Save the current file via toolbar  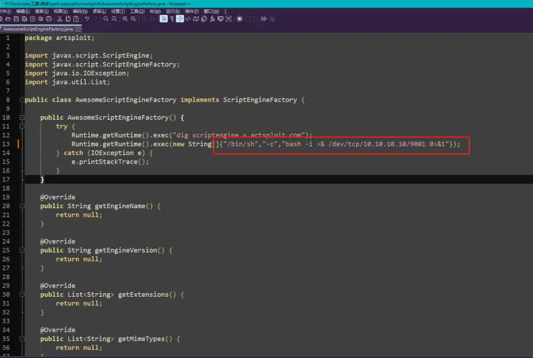[16, 19]
